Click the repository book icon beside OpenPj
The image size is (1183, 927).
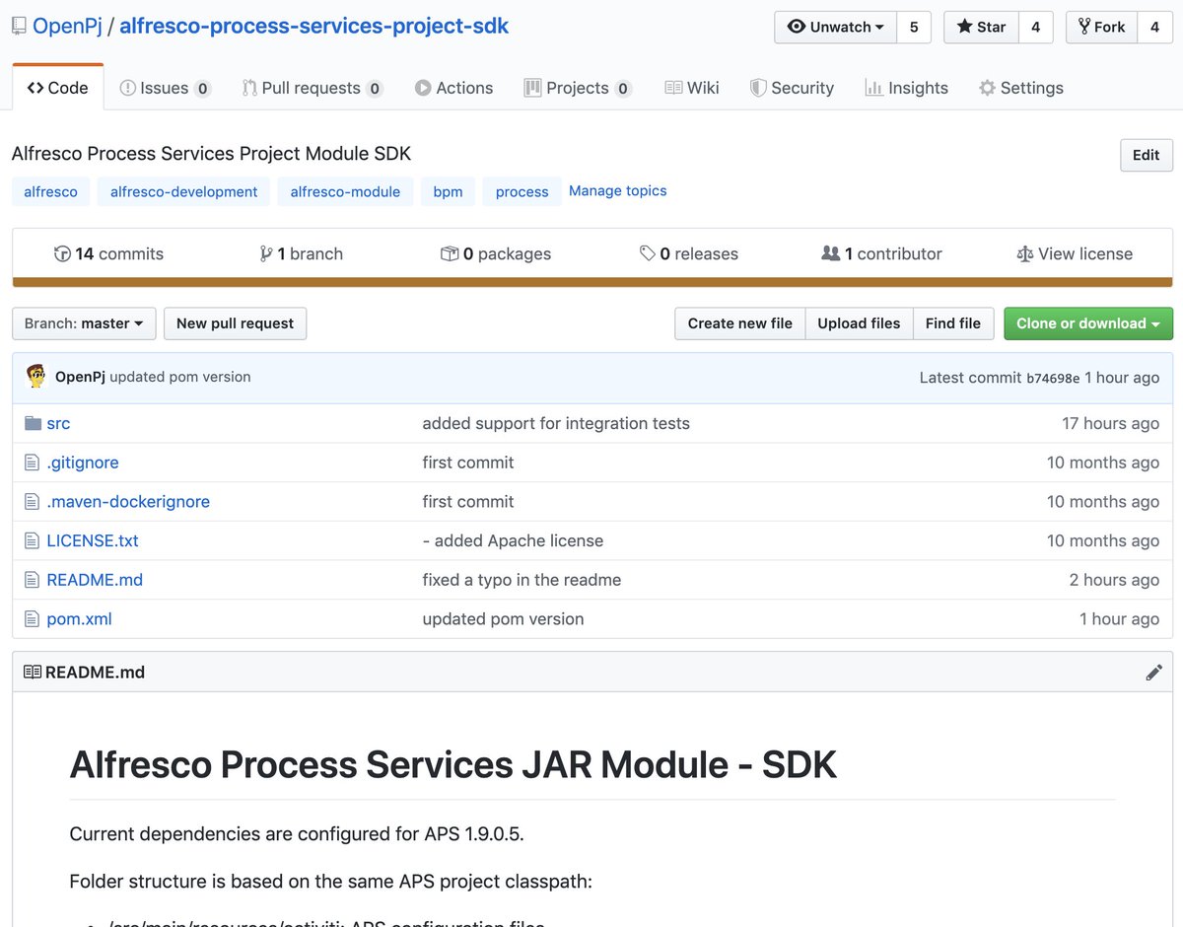(x=19, y=27)
